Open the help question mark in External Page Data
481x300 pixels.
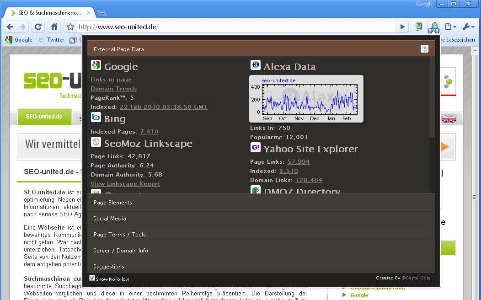click(424, 49)
